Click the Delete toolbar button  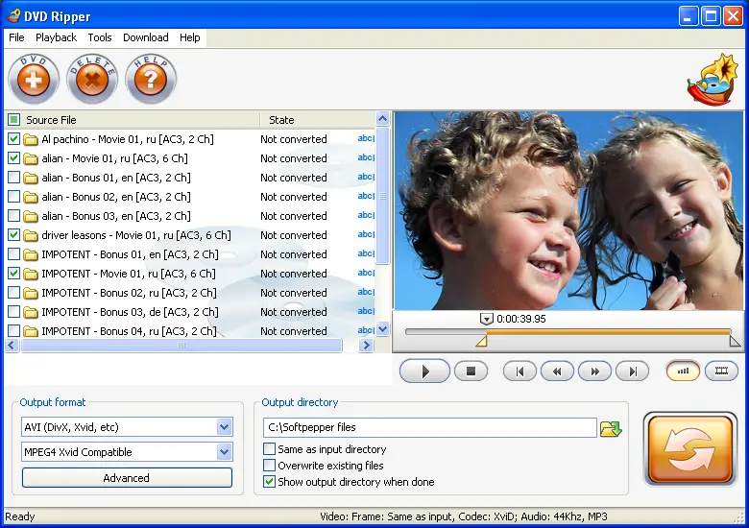[x=92, y=79]
